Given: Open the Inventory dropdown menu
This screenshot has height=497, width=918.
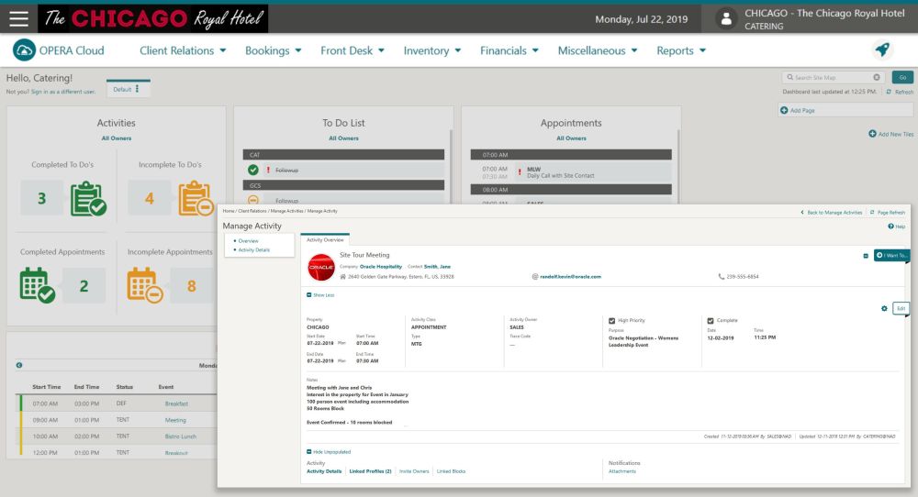Looking at the screenshot, I should coord(432,50).
